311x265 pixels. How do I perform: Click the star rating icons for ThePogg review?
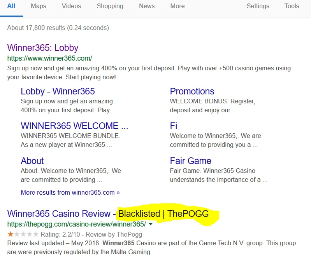(x=23, y=234)
